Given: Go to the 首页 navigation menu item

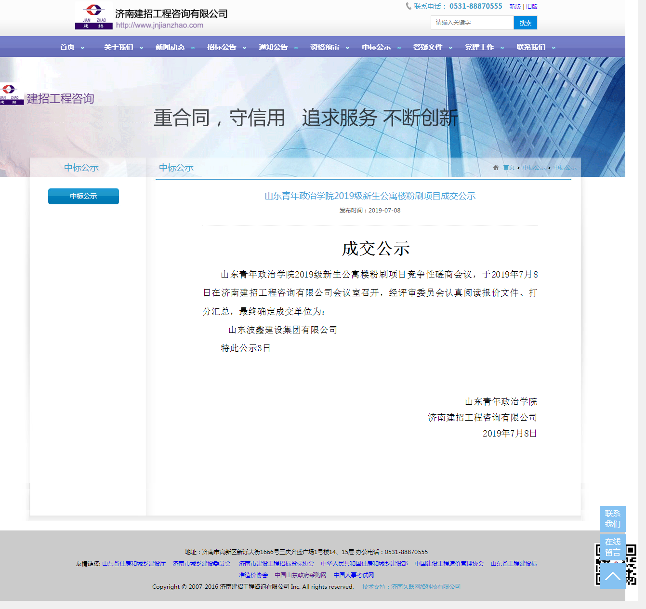Looking at the screenshot, I should (67, 47).
